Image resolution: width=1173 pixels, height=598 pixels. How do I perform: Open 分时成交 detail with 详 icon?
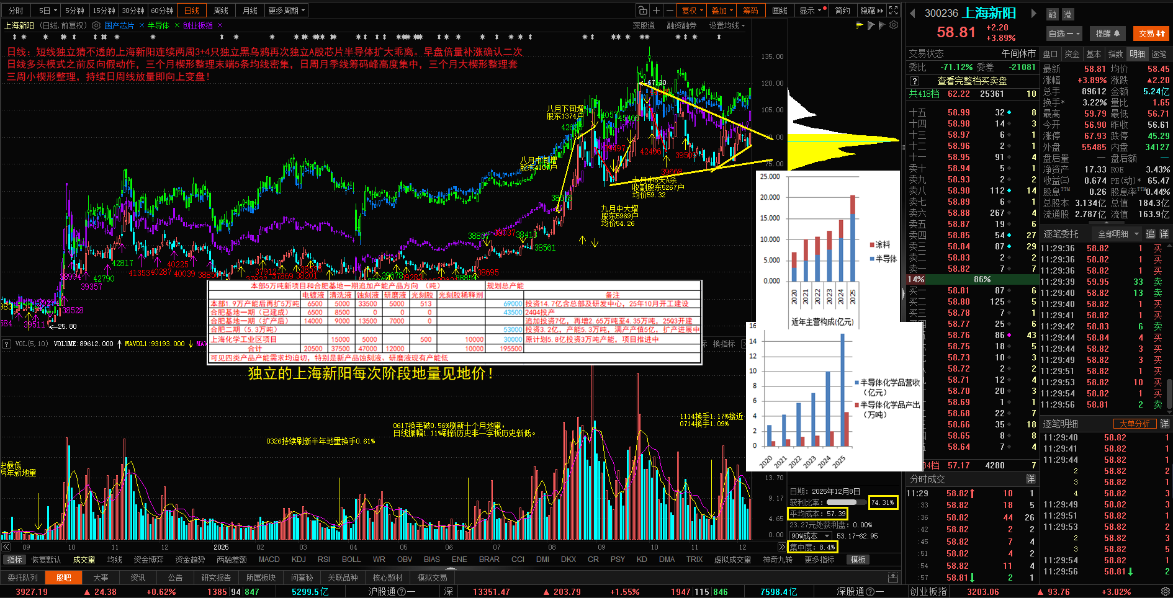point(1031,479)
